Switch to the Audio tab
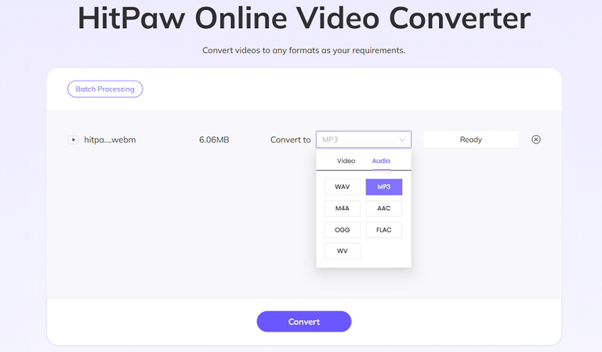The height and width of the screenshot is (352, 602). pyautogui.click(x=381, y=161)
